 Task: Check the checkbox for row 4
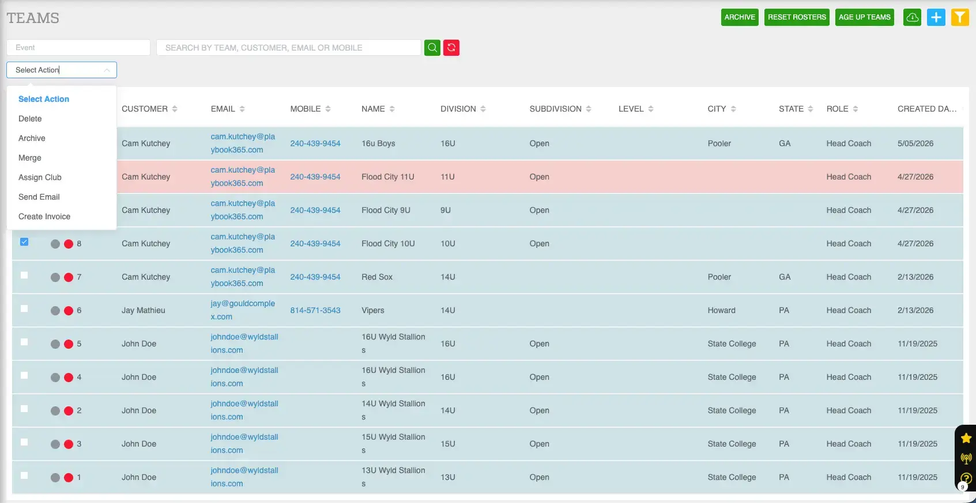[x=24, y=375]
